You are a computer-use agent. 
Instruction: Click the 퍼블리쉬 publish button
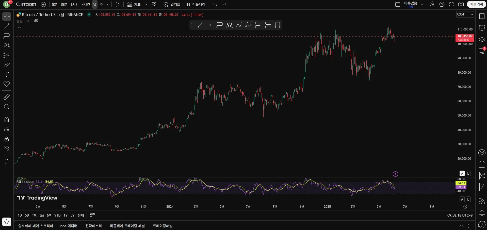[x=476, y=4]
